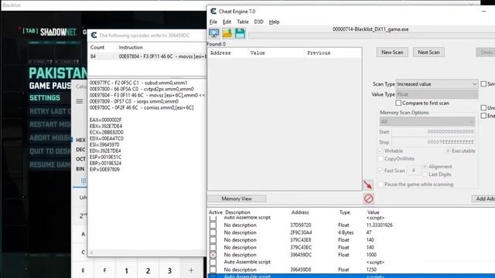Activate checkbox for address 379C43E8 row
This screenshot has height=278, width=495.
click(213, 240)
